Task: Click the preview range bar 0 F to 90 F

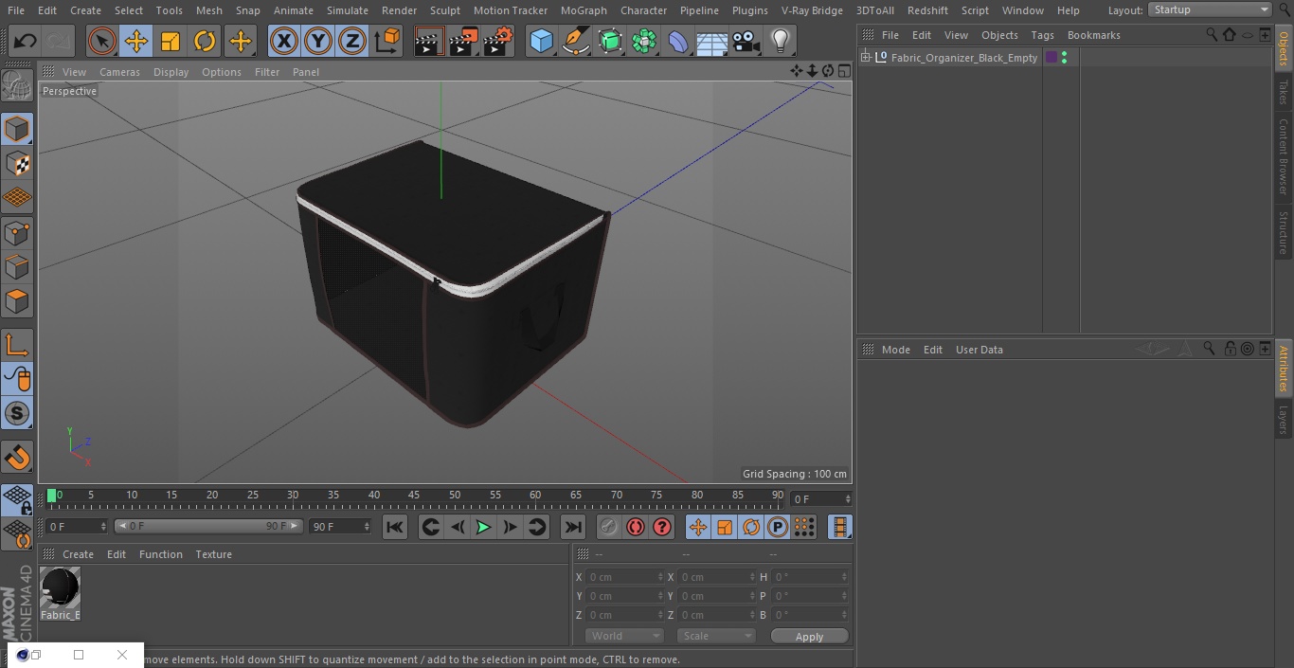Action: coord(208,526)
